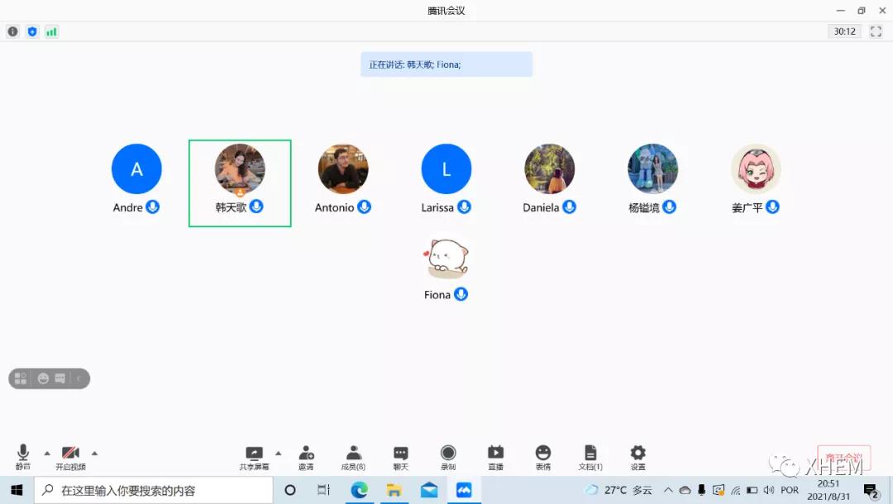Image resolution: width=893 pixels, height=504 pixels.
Task: Open the 邀请 invite option
Action: point(306,457)
